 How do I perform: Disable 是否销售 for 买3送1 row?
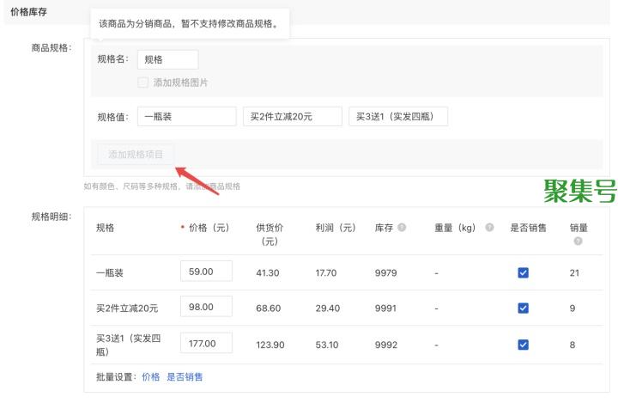pyautogui.click(x=523, y=344)
